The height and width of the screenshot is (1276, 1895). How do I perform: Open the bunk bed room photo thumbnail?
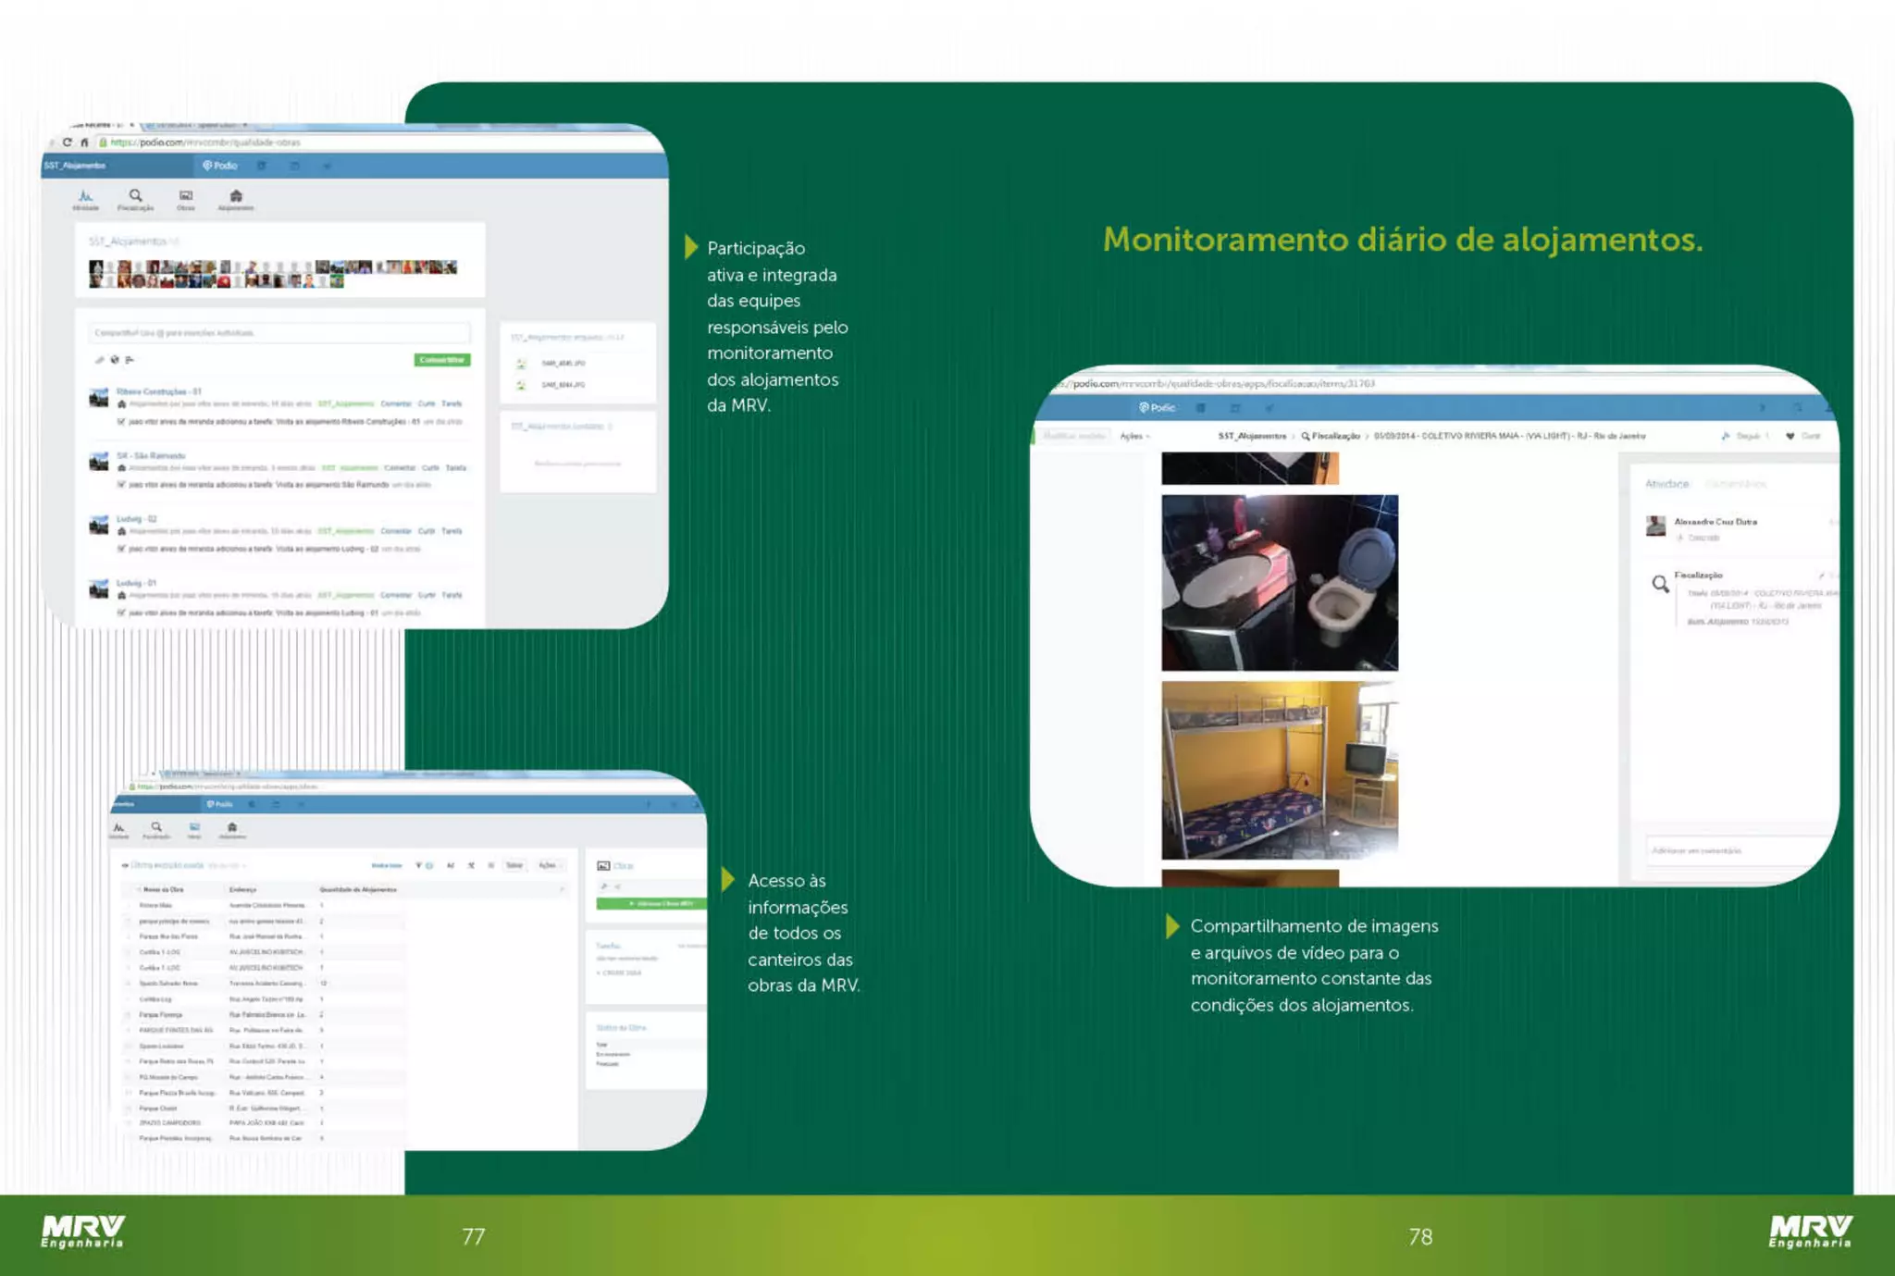pyautogui.click(x=1279, y=770)
